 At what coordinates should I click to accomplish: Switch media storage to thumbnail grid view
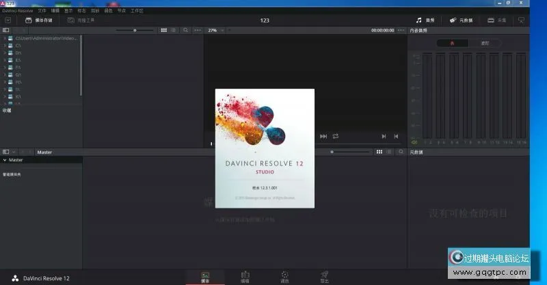tap(163, 31)
